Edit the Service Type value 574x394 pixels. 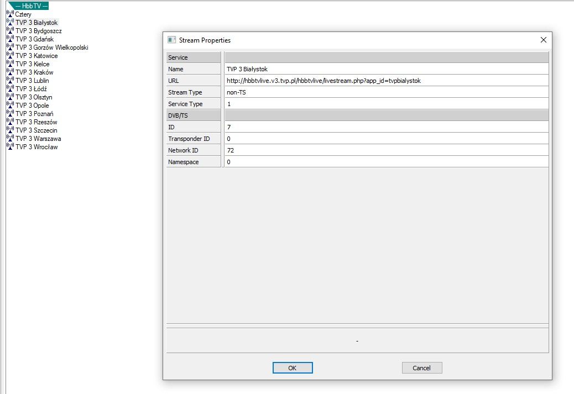point(387,104)
